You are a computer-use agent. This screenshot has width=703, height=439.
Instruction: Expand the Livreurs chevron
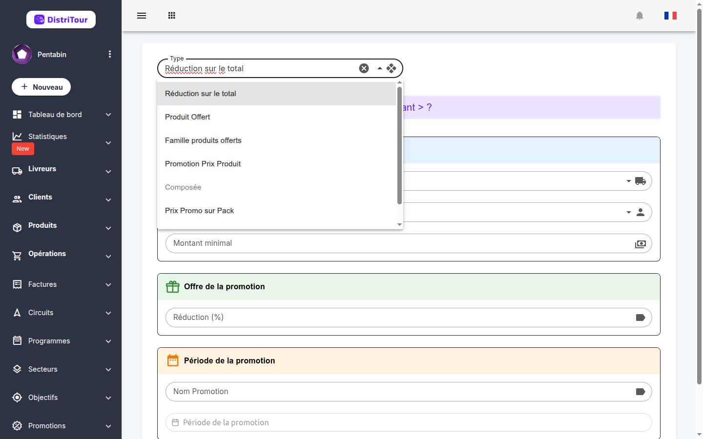[x=108, y=172]
